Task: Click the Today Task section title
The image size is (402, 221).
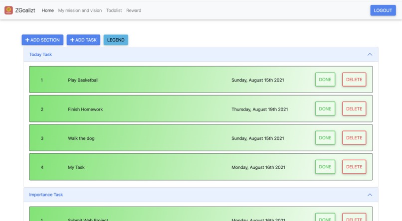Action: pyautogui.click(x=40, y=54)
